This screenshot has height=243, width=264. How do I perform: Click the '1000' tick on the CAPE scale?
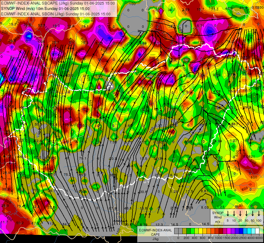(219, 238)
